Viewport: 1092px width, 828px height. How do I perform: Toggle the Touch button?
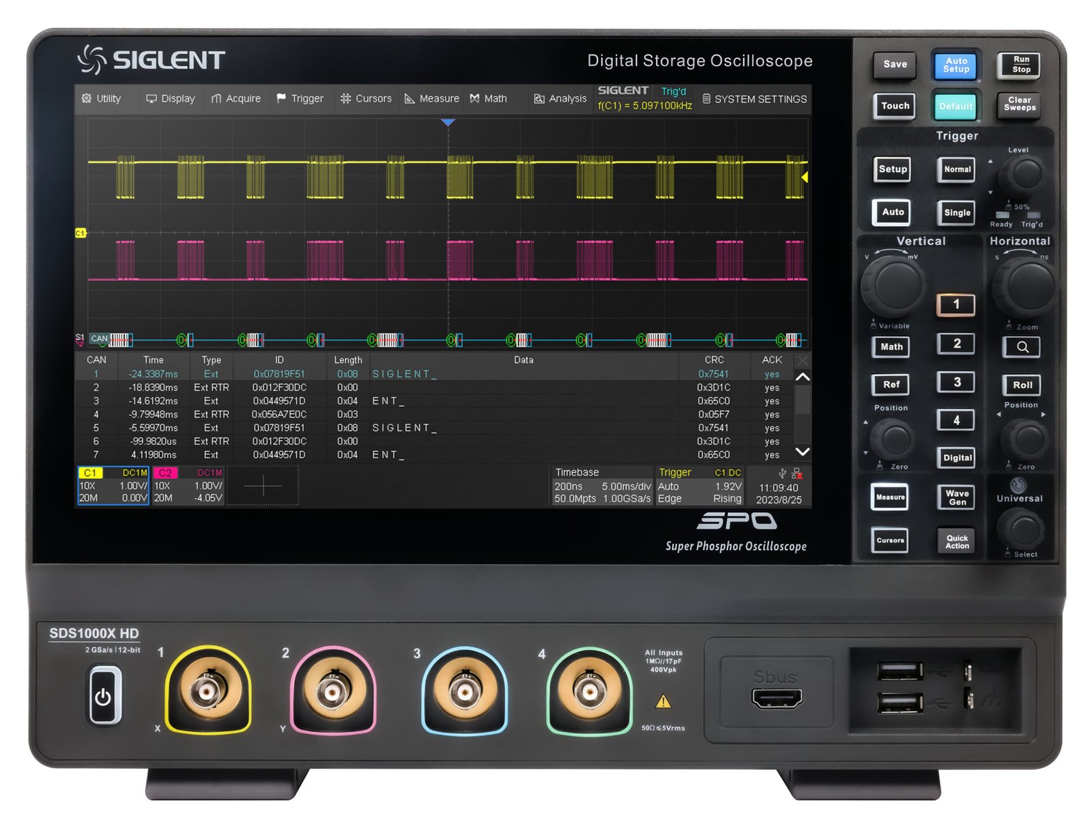(x=893, y=106)
